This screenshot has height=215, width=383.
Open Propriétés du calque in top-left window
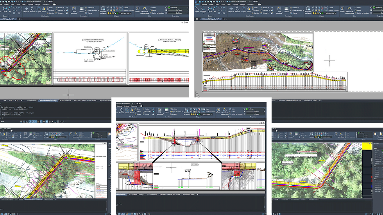103,10
